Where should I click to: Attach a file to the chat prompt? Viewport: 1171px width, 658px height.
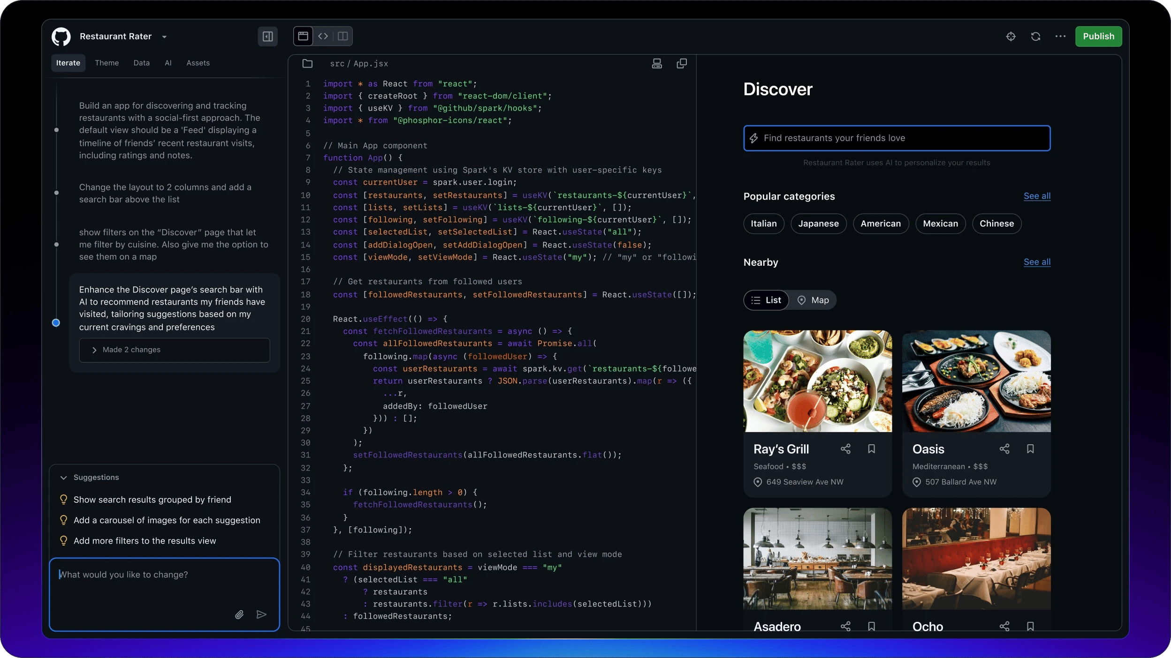pyautogui.click(x=239, y=615)
